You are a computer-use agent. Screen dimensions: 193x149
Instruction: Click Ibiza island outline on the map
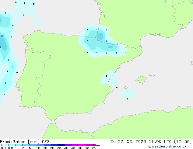(126, 88)
